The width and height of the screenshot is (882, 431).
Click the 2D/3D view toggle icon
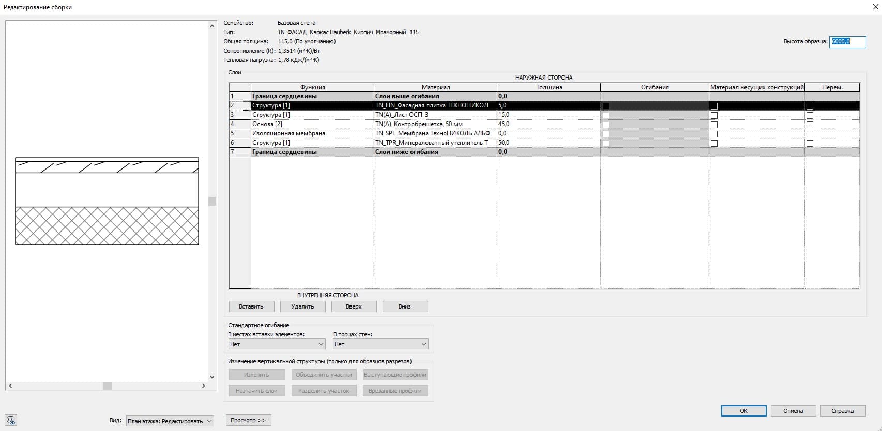tap(11, 420)
